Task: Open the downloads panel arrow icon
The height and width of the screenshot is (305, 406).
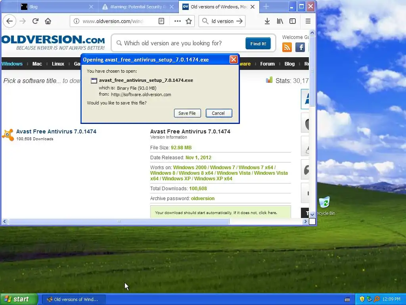Action: click(x=267, y=21)
